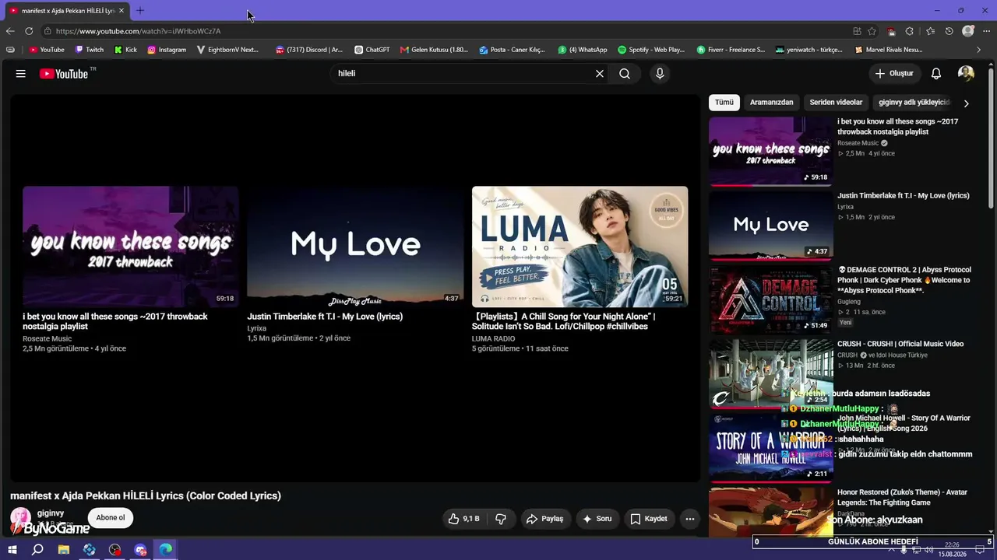Open browser history clock icon
This screenshot has height=560, width=997.
(x=949, y=31)
